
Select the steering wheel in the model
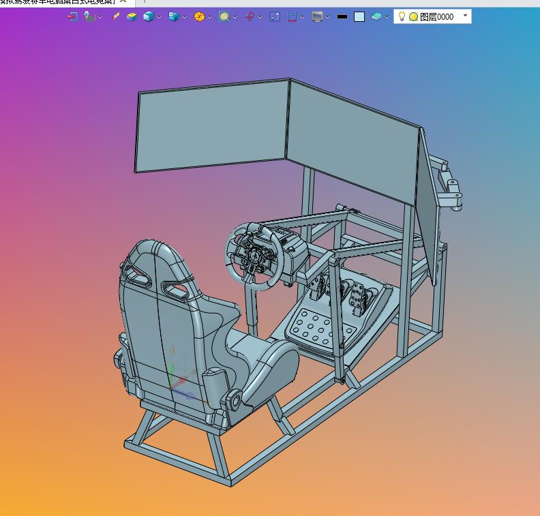pos(254,256)
